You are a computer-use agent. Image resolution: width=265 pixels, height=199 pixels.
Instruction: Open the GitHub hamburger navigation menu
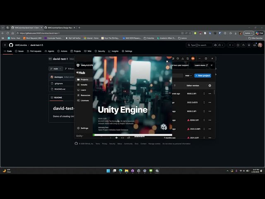coord(5,45)
